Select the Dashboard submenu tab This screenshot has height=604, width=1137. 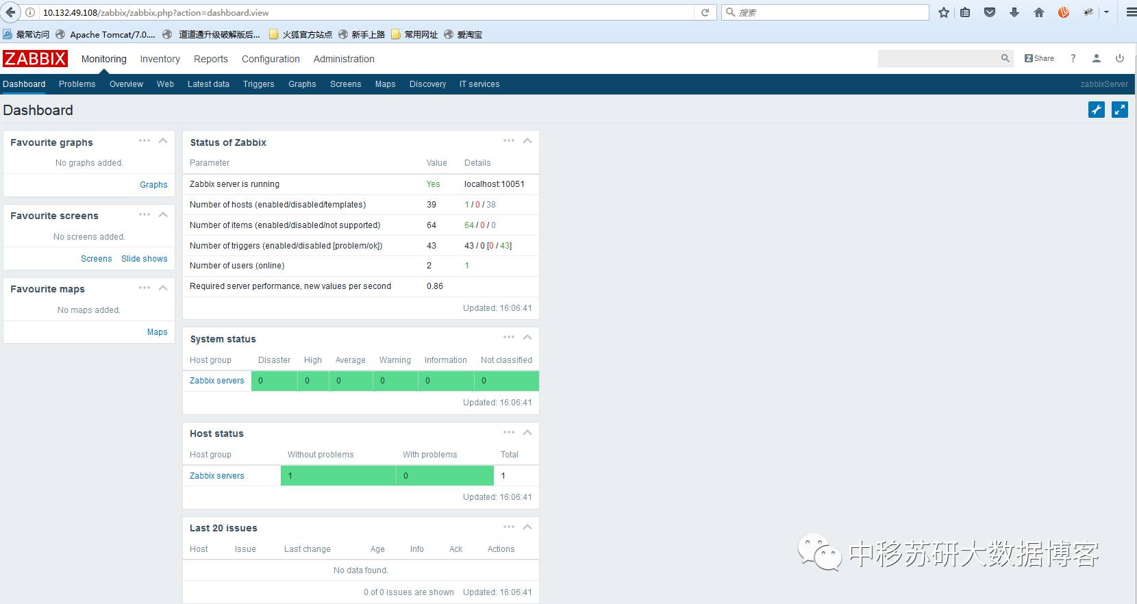click(24, 84)
